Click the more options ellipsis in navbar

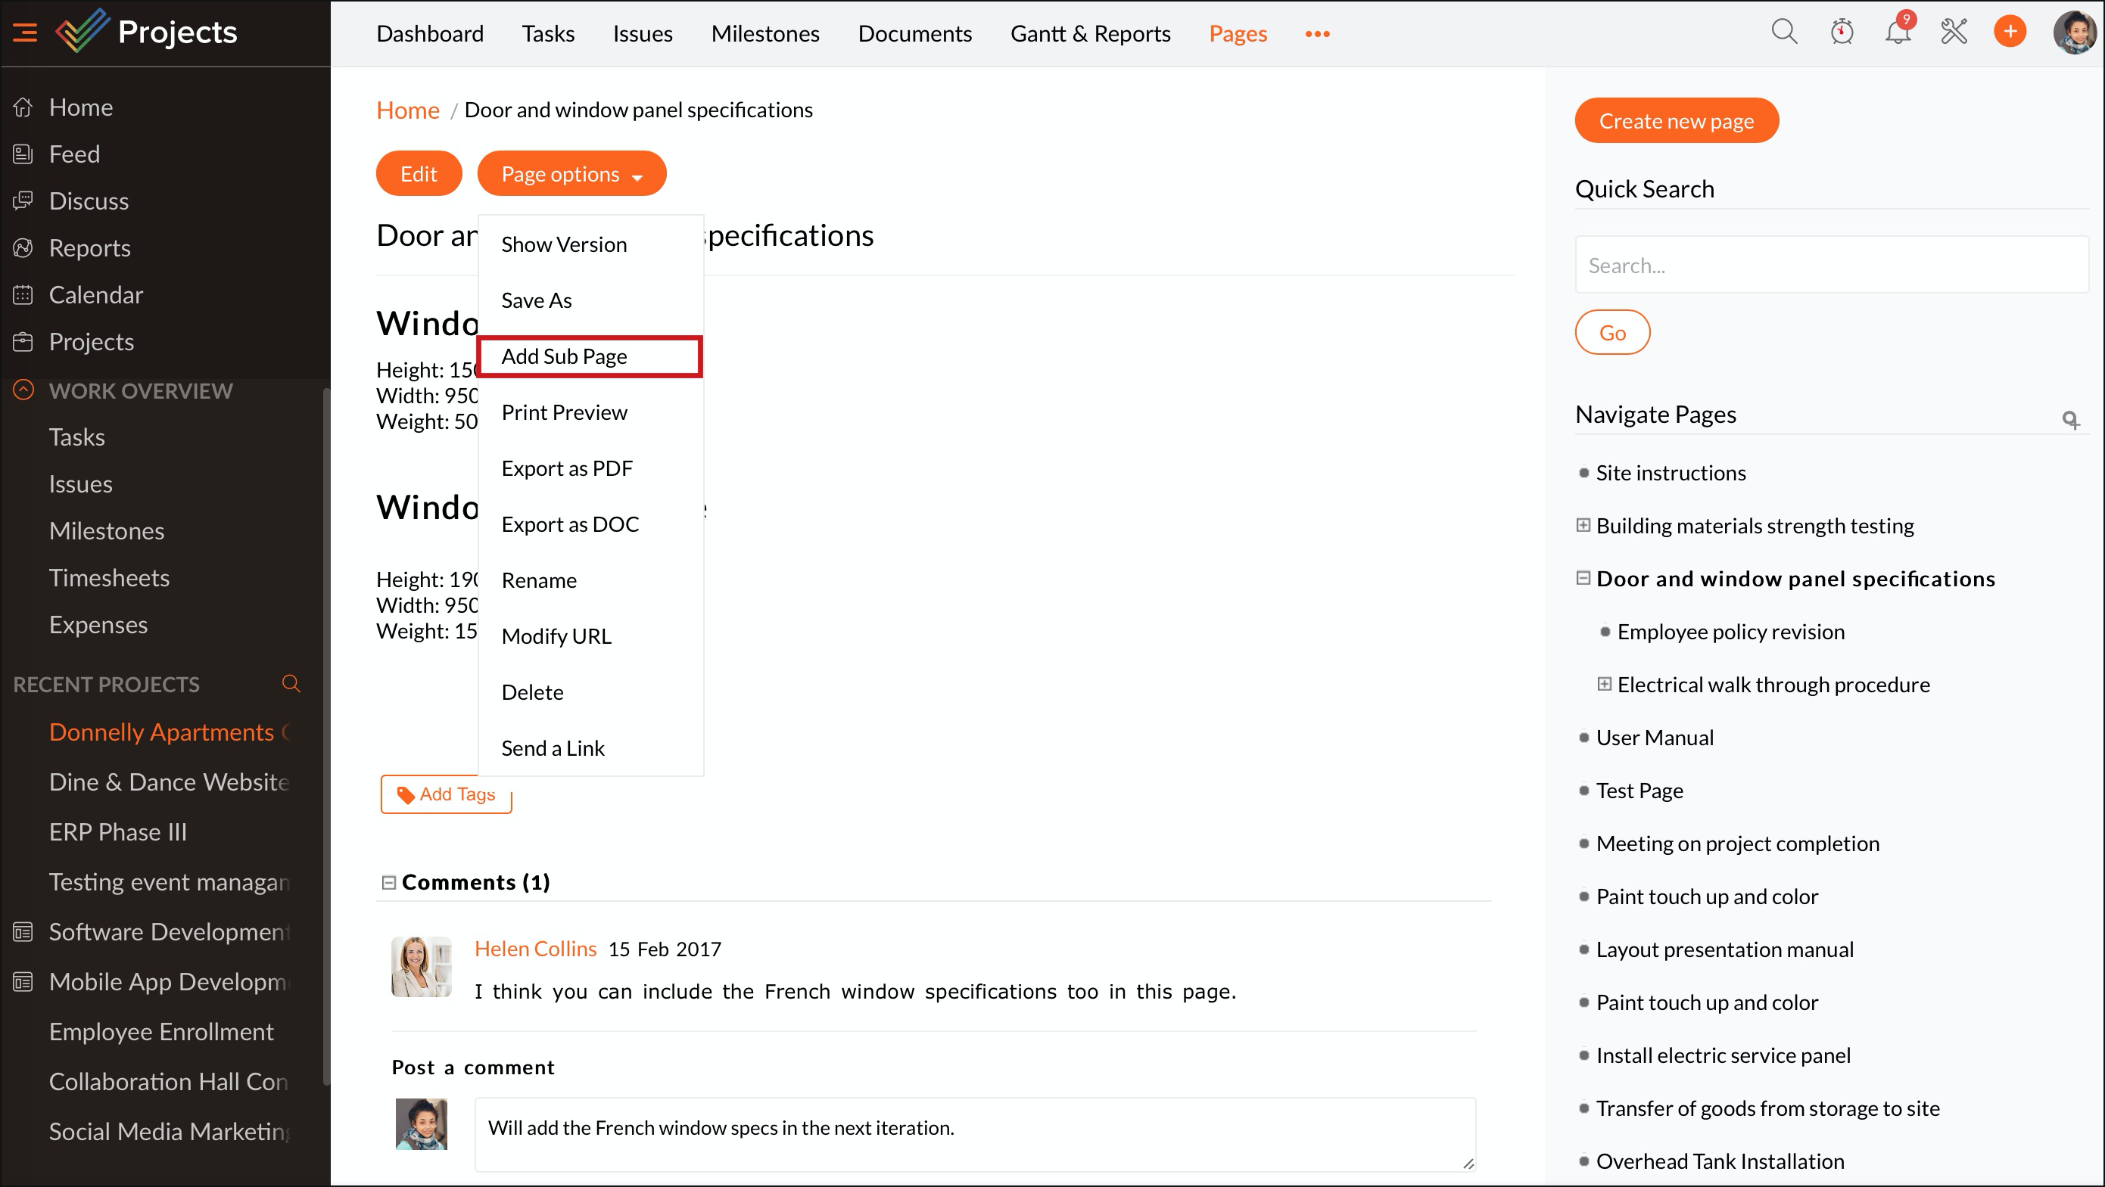[x=1317, y=33]
